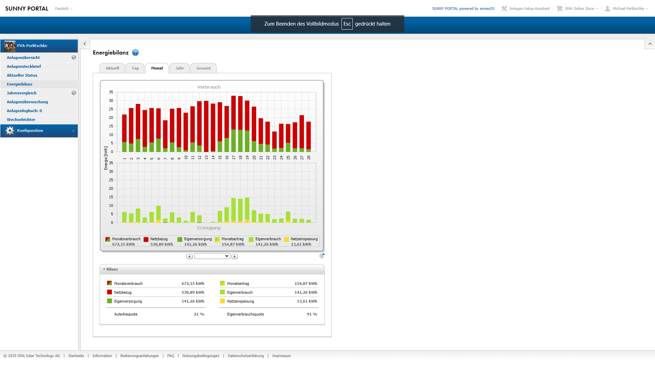This screenshot has width=655, height=368.
Task: Click the PVA-Perlitschke plant thumbnail image
Action: tap(10, 46)
